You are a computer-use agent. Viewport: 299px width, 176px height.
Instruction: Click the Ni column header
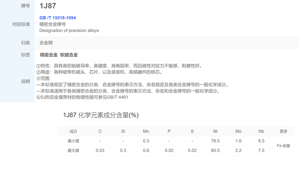pos(215,131)
